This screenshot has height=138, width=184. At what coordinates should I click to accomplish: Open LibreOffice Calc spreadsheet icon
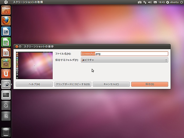[x=6, y=42]
